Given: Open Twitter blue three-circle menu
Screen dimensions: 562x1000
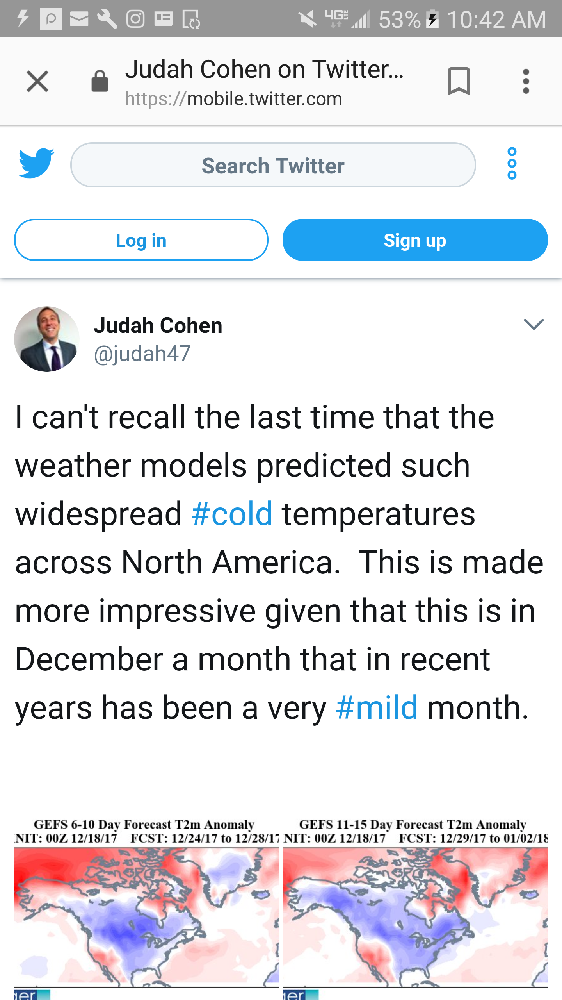Looking at the screenshot, I should 512,163.
